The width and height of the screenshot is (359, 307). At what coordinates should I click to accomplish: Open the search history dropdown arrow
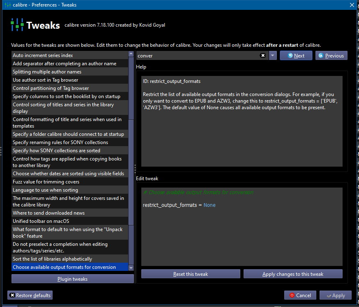click(x=272, y=55)
